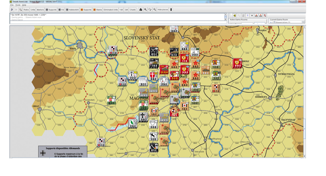Image resolution: width=326 pixels, height=176 pixels.
Task: Open the Units palette
Action: (x=33, y=10)
